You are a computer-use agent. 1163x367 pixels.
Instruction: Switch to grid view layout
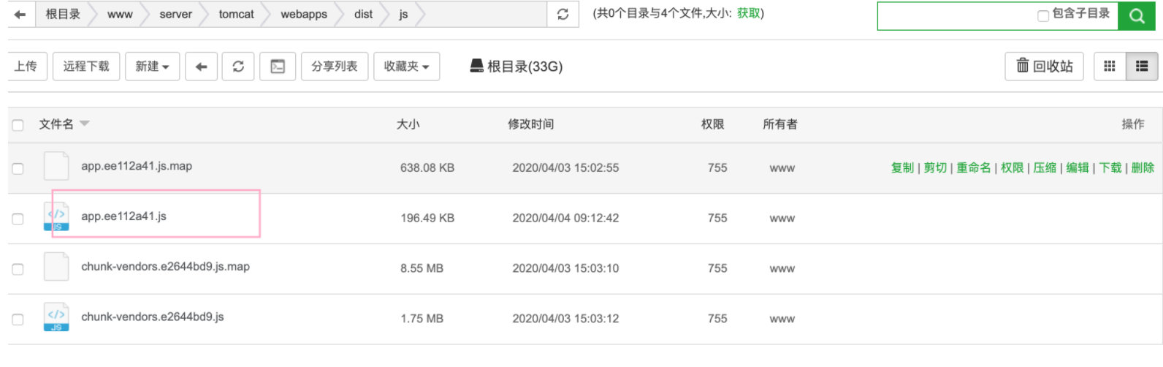point(1110,67)
